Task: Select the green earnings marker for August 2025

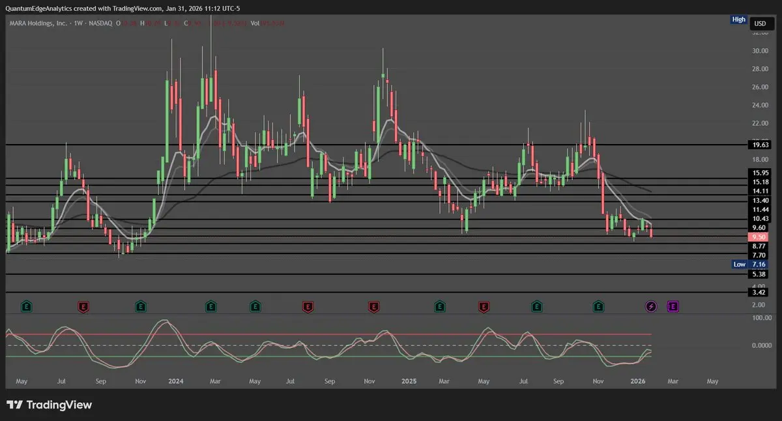Action: pyautogui.click(x=536, y=306)
